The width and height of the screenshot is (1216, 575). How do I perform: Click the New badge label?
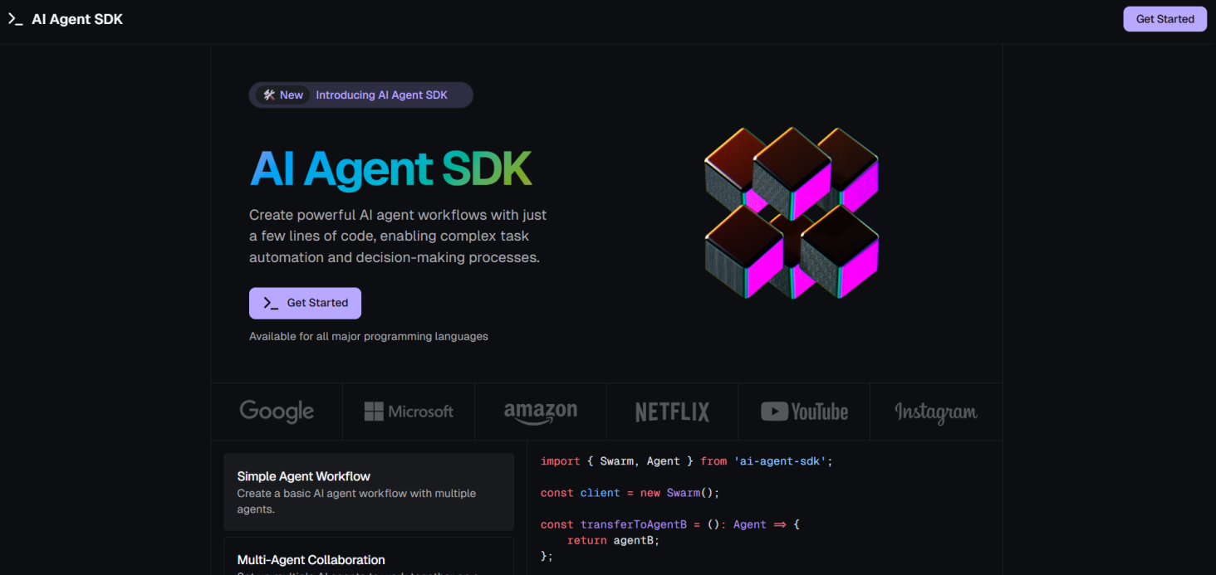coord(291,95)
